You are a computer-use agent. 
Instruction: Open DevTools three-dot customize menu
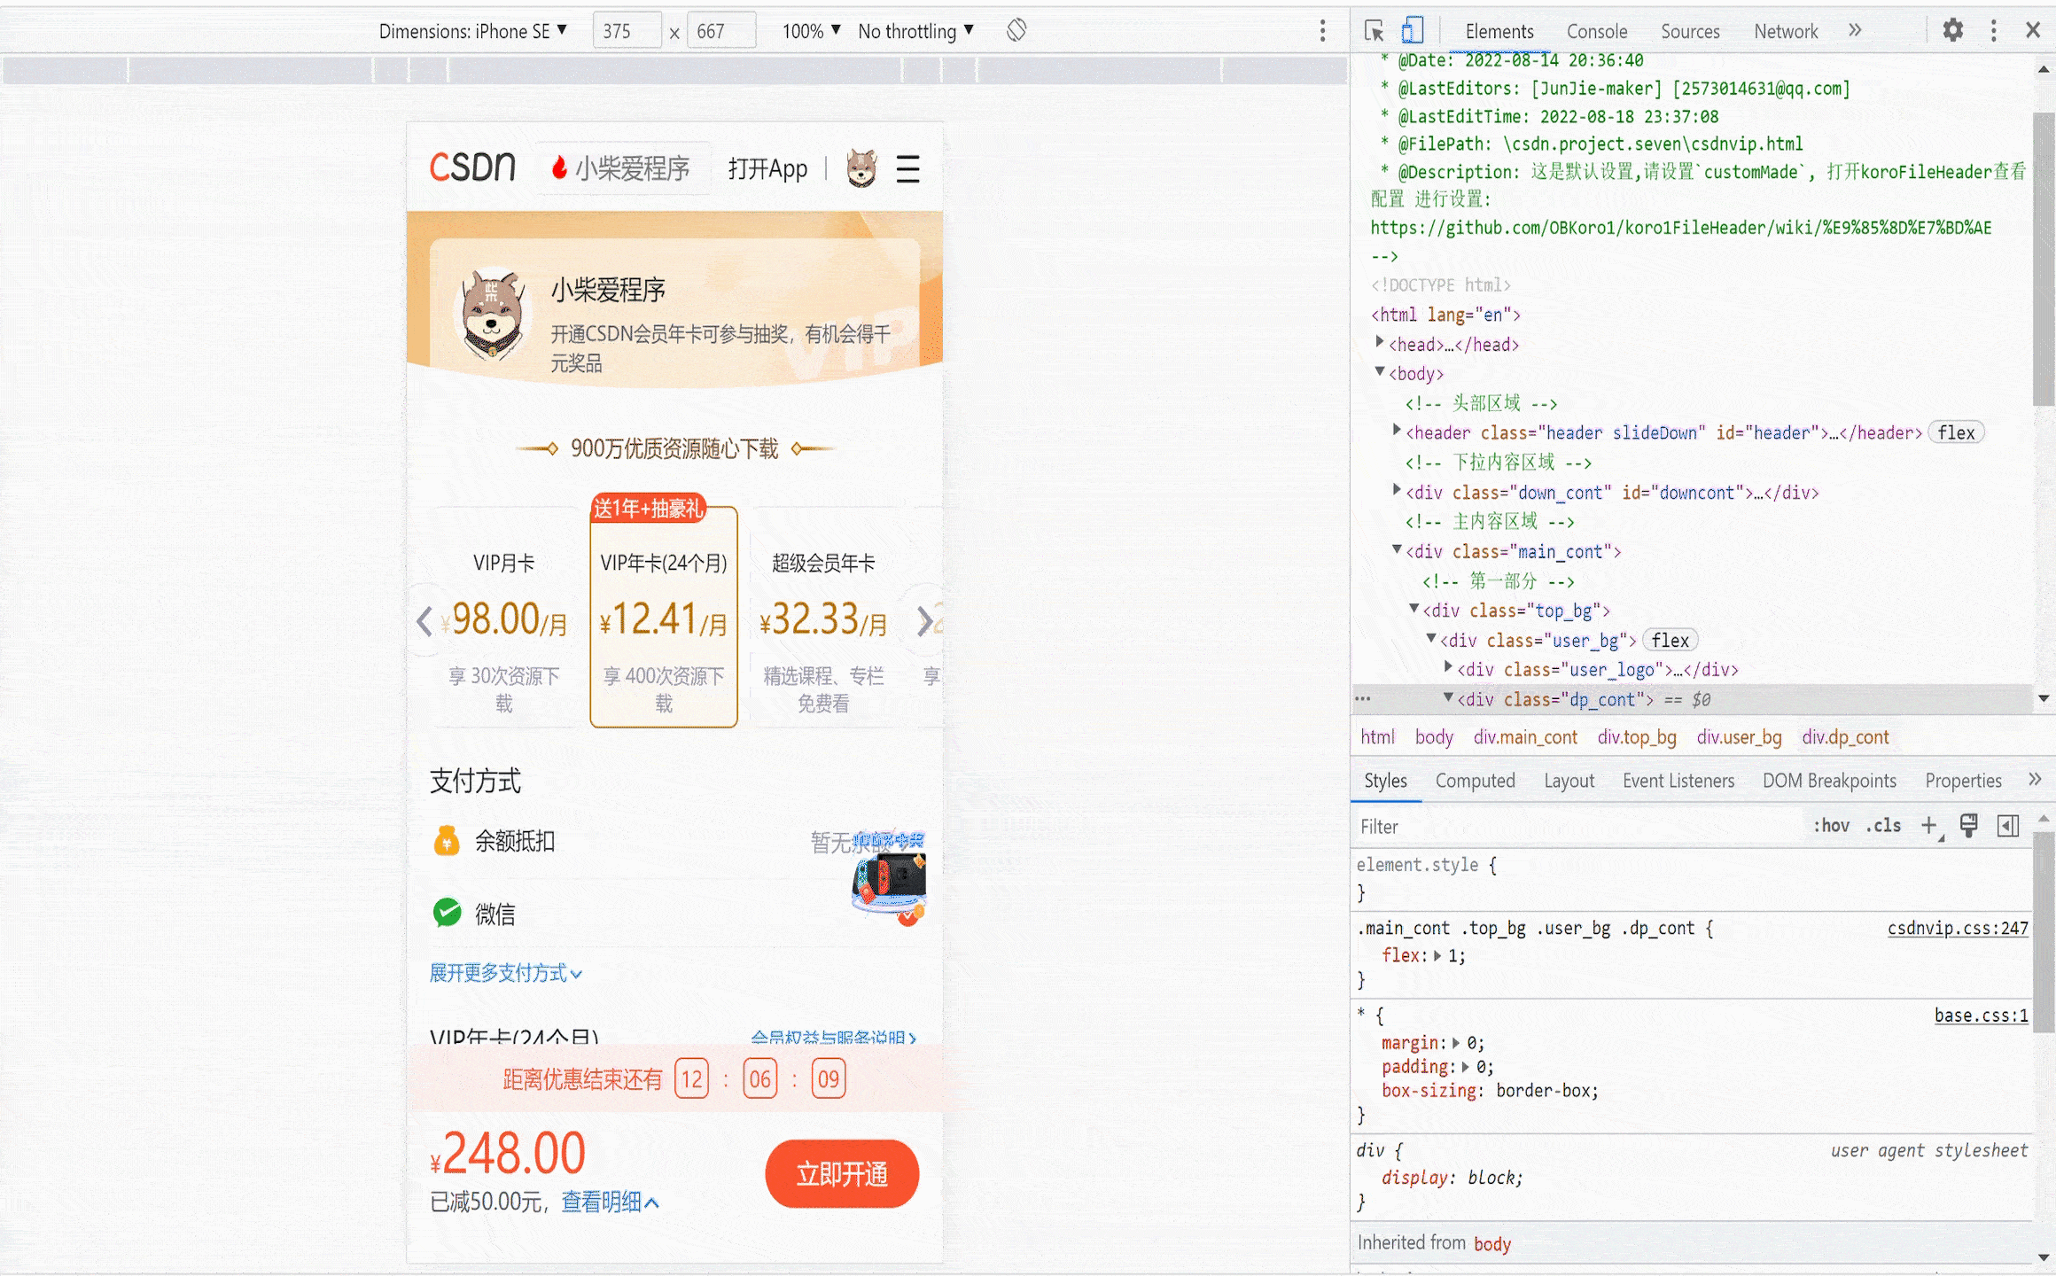(x=1993, y=31)
